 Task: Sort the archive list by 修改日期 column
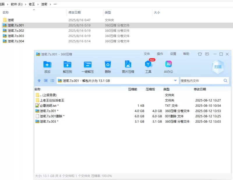pyautogui.click(x=200, y=89)
